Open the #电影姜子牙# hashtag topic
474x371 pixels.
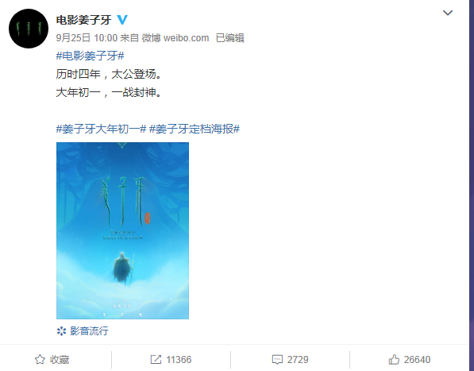tap(90, 56)
